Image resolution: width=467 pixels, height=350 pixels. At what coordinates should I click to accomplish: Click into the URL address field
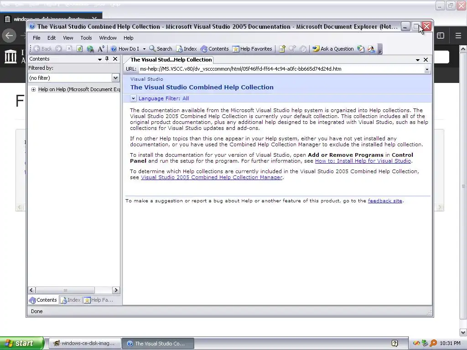pyautogui.click(x=281, y=69)
